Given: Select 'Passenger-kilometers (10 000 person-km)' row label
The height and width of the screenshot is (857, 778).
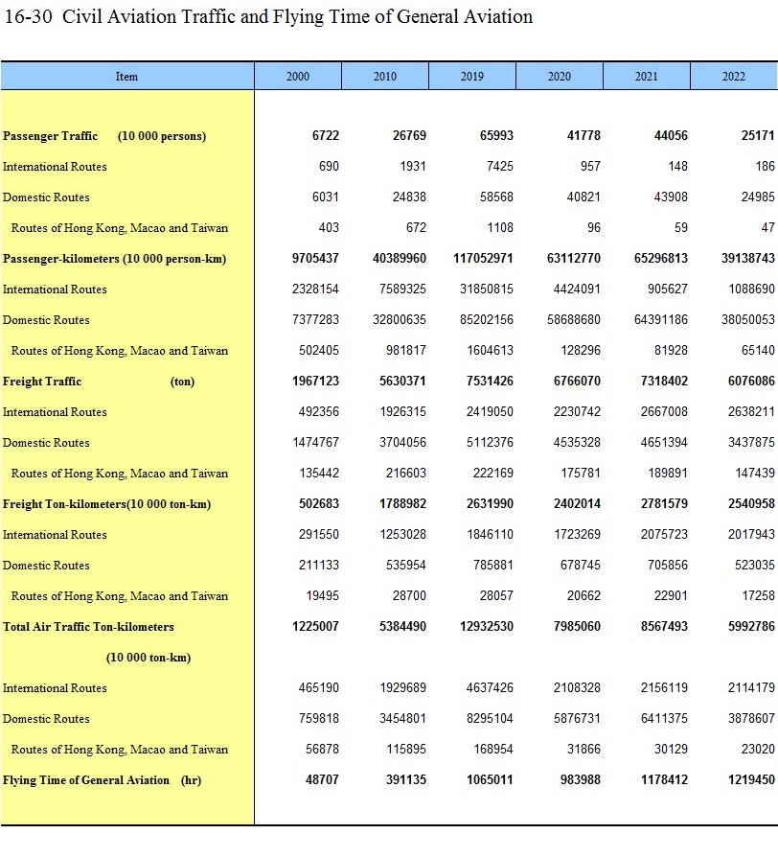Looking at the screenshot, I should 114,259.
